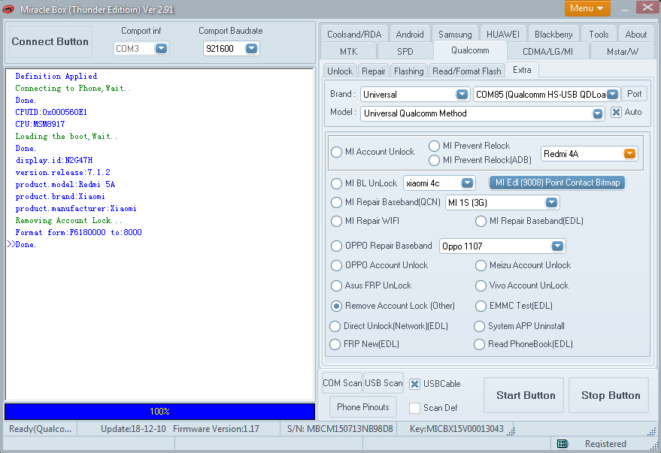This screenshot has width=661, height=453.
Task: Switch to the Blackberry tab
Action: tap(553, 34)
